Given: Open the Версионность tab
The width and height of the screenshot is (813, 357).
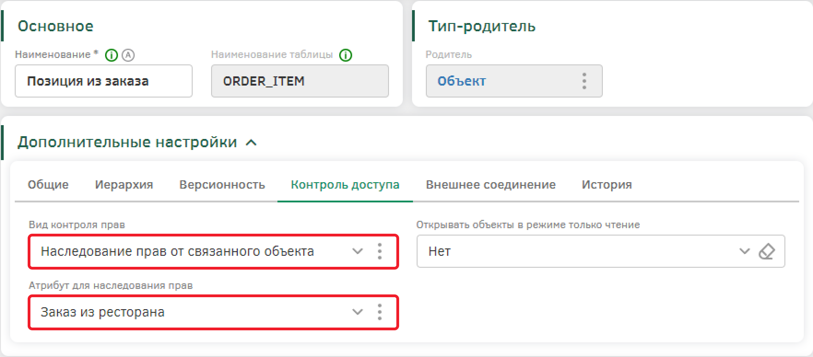Looking at the screenshot, I should 222,185.
